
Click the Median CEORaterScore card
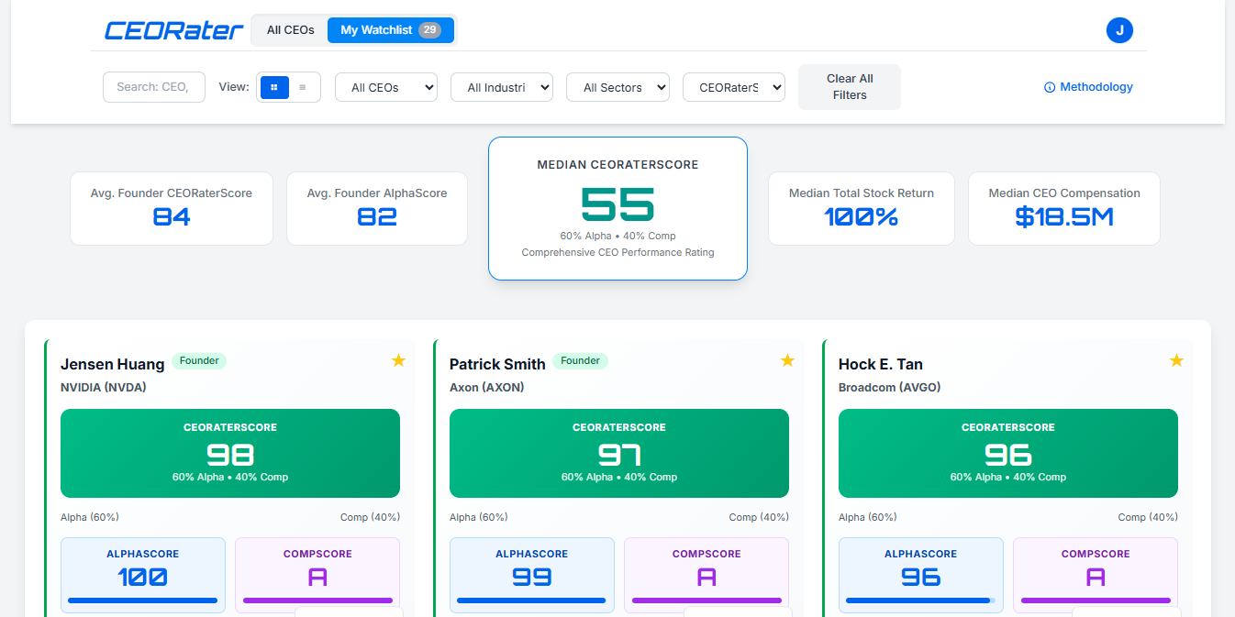(x=617, y=208)
